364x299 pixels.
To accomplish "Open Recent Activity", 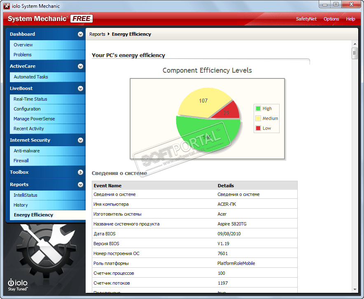I will coord(48,129).
